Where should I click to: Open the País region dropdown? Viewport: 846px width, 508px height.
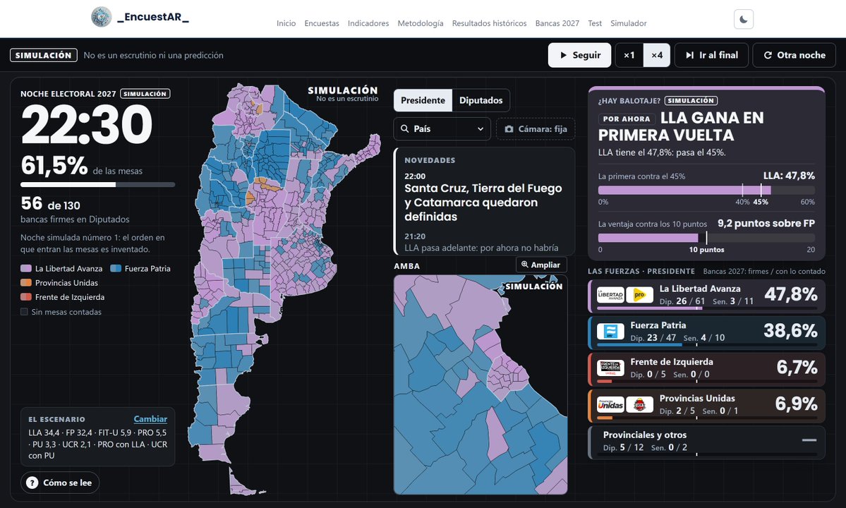pyautogui.click(x=442, y=129)
